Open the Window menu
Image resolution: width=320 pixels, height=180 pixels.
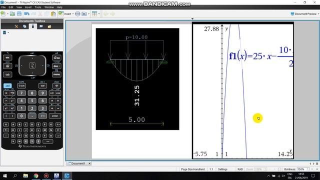tap(49, 7)
